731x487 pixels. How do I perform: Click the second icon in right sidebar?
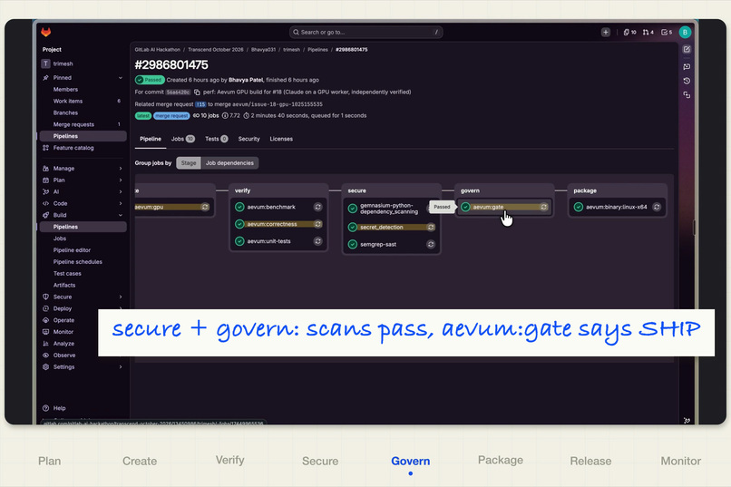(x=687, y=66)
